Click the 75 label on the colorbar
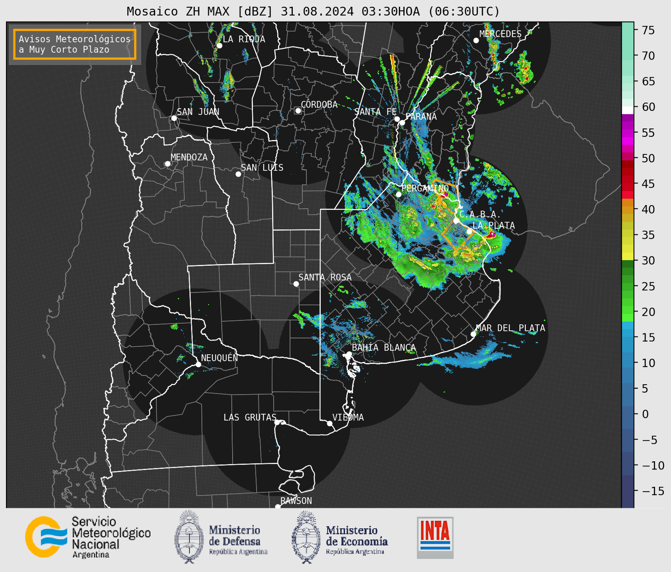This screenshot has width=671, height=572. point(648,30)
